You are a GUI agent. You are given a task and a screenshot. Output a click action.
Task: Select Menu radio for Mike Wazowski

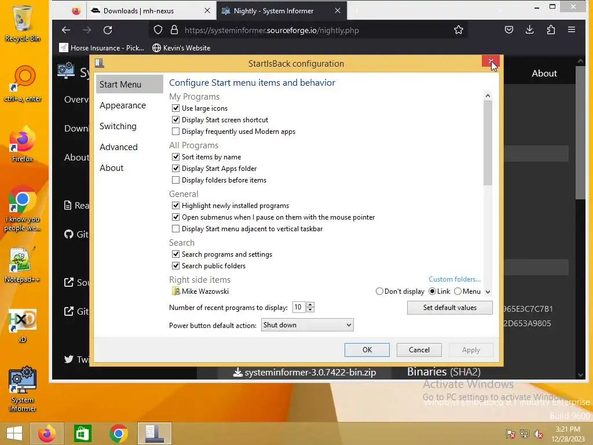tap(457, 291)
